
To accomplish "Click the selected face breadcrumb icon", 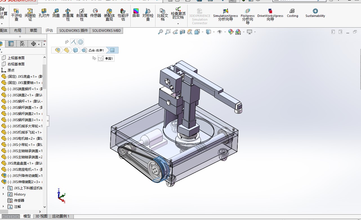I will pyautogui.click(x=112, y=50).
